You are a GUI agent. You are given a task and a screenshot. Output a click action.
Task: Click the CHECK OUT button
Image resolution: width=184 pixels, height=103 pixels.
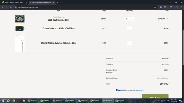click(x=155, y=96)
